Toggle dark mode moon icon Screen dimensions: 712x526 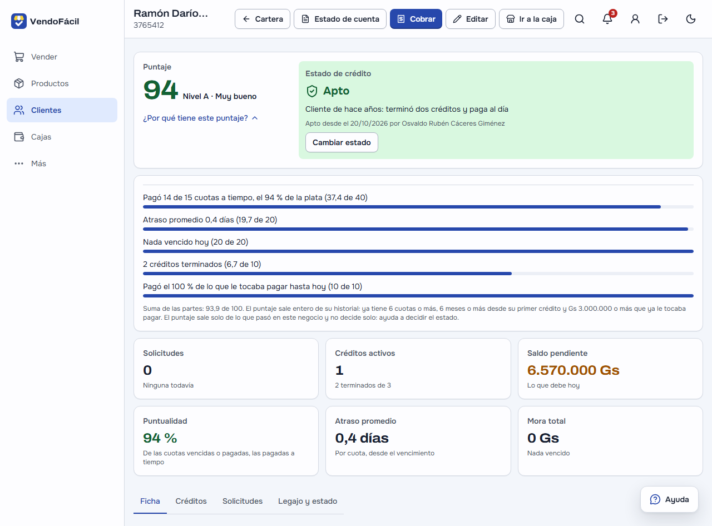click(691, 19)
